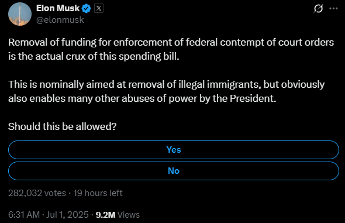The height and width of the screenshot is (223, 345).
Task: Open the 9.2M view count
Action: click(105, 215)
